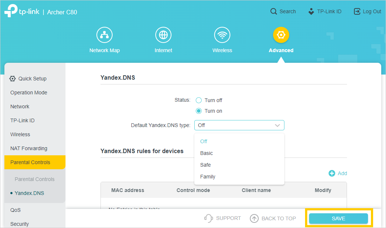Click the Advanced gear icon
The image size is (386, 228).
tap(281, 35)
